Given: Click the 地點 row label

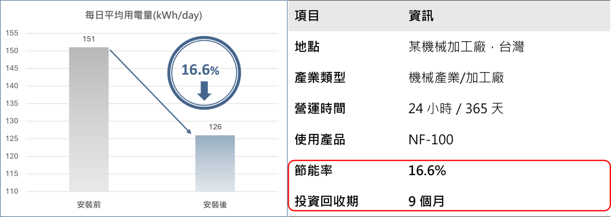Looking at the screenshot, I should 307,47.
